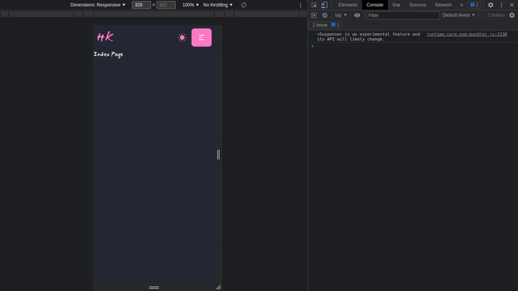The width and height of the screenshot is (518, 291).
Task: Click the Suspense experimental feature warning message
Action: tap(368, 37)
